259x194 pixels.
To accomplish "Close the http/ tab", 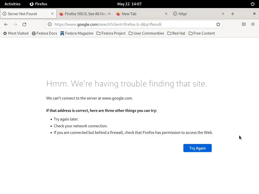I will pos(223,14).
